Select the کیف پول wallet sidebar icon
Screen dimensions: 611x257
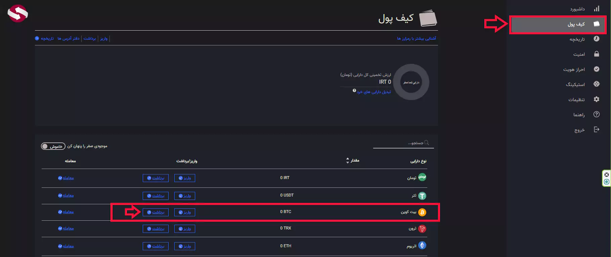(597, 24)
